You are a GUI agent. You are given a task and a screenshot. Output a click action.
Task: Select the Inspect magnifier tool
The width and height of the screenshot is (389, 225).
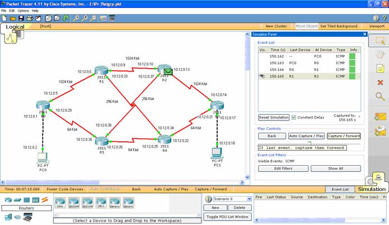tap(380, 97)
